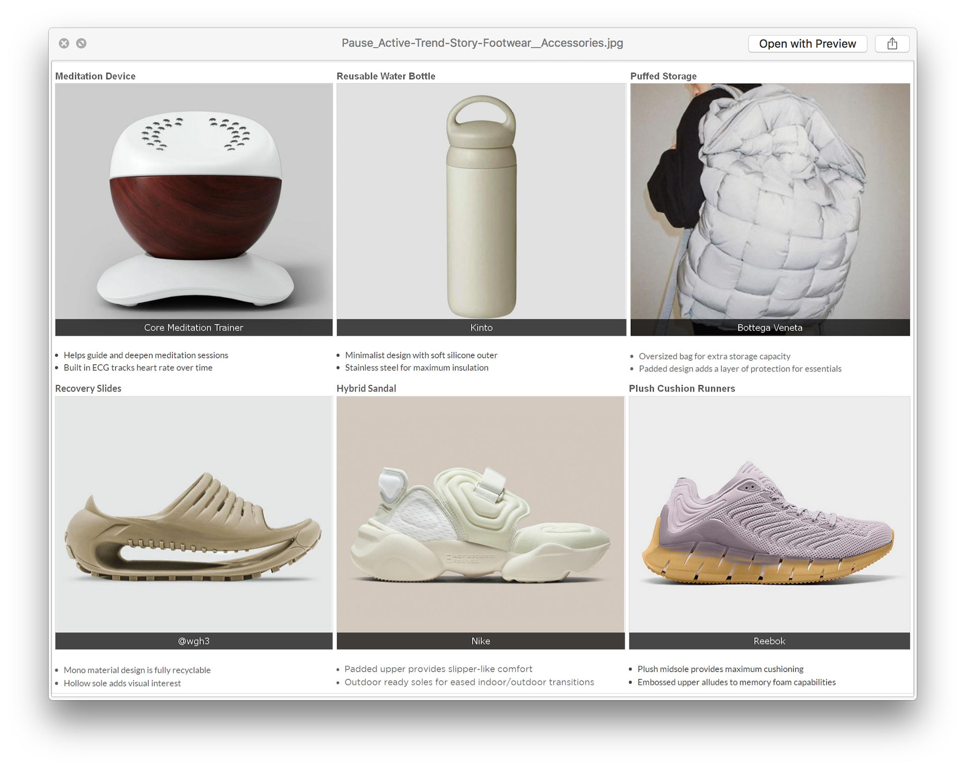Click the Bottega Veneta caption label
This screenshot has width=965, height=769.
tap(770, 327)
